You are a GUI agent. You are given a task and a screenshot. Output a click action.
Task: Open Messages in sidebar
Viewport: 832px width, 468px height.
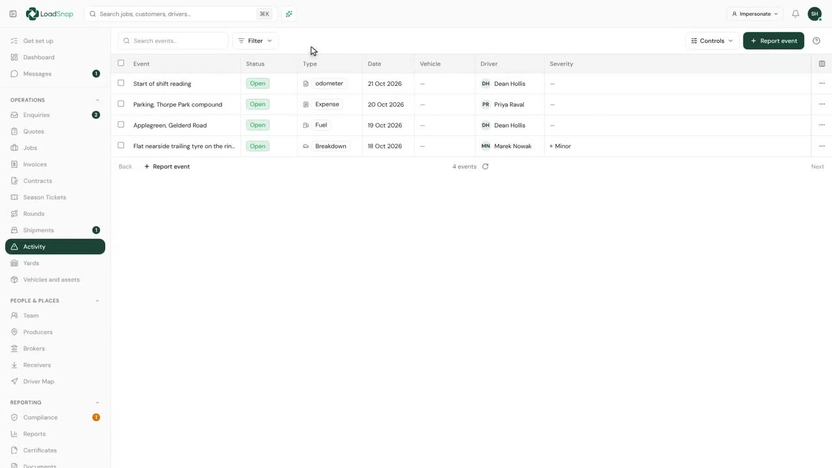tap(55, 73)
